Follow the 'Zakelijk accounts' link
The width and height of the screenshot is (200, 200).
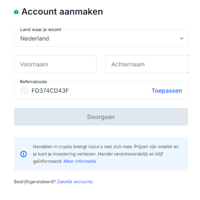tap(75, 181)
